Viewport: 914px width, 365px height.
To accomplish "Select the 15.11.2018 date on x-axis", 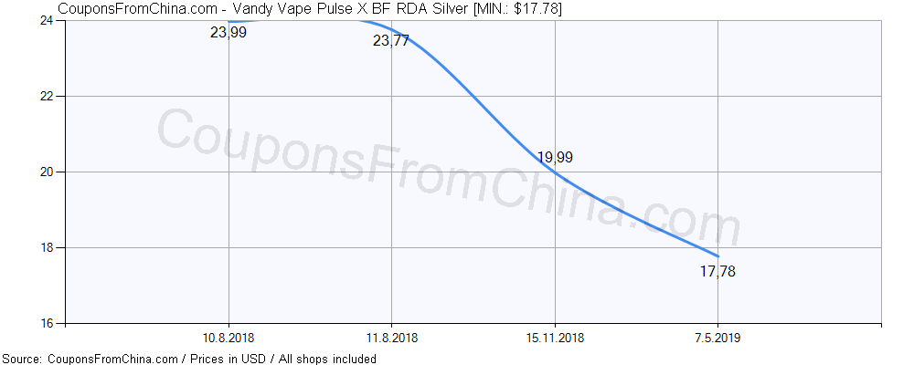I will [x=555, y=338].
